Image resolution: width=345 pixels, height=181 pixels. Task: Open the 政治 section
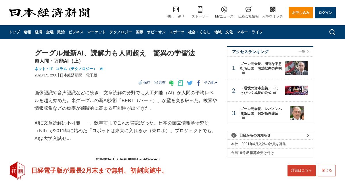61,32
